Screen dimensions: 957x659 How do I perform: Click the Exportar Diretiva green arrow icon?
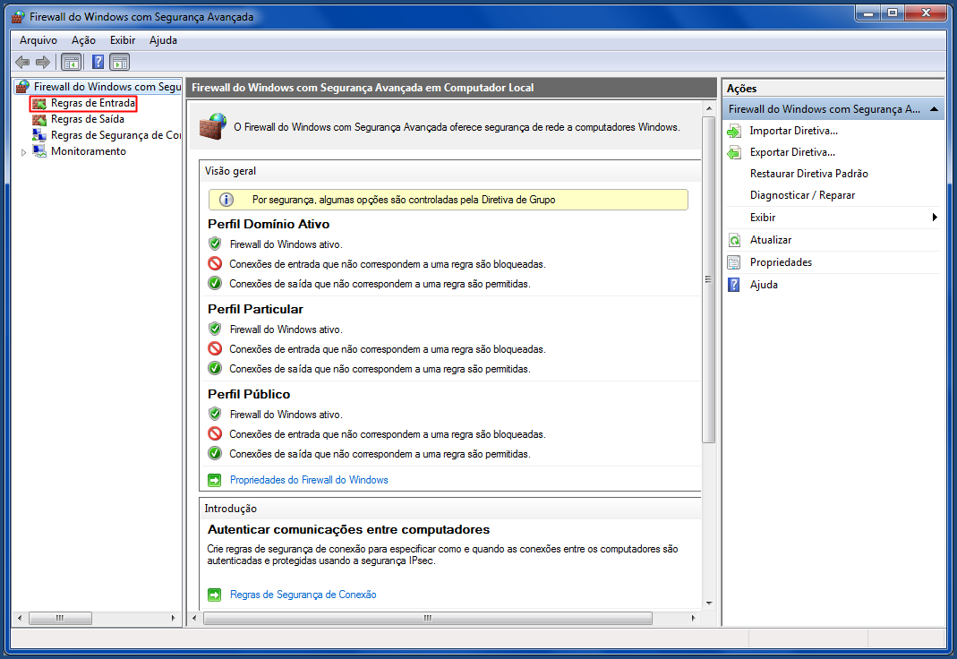734,152
